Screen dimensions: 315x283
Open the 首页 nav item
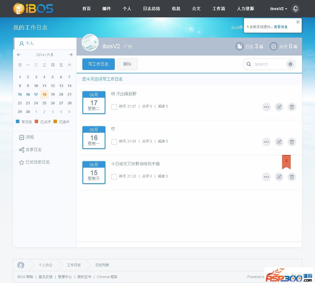click(x=87, y=9)
